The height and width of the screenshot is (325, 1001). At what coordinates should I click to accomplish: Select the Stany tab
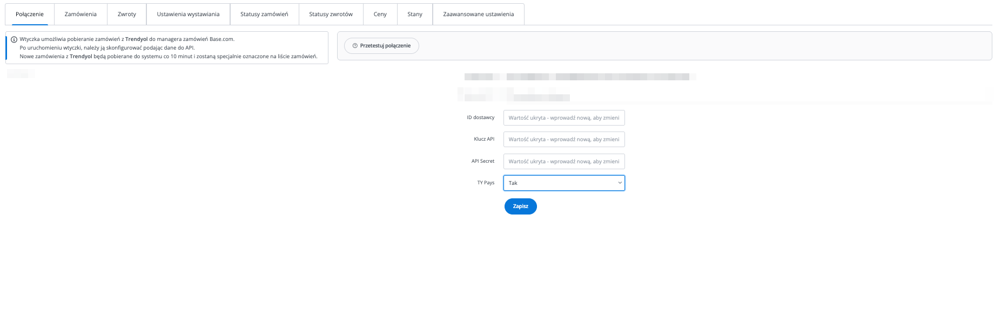click(x=415, y=15)
